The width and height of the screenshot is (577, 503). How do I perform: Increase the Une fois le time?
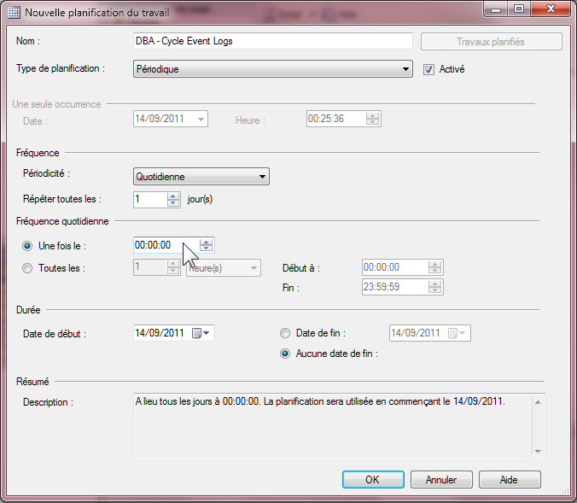(206, 242)
